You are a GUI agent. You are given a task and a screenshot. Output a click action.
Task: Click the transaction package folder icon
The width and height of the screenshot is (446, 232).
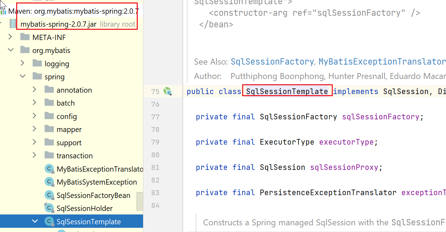coord(49,155)
